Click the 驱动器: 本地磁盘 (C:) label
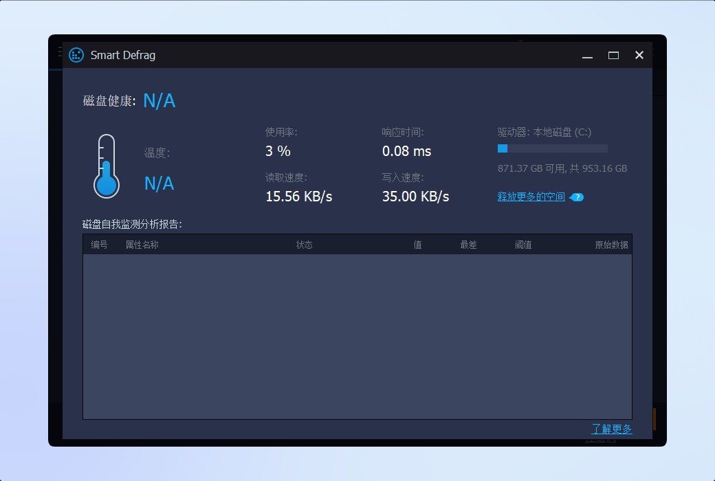The height and width of the screenshot is (481, 715). pyautogui.click(x=544, y=132)
